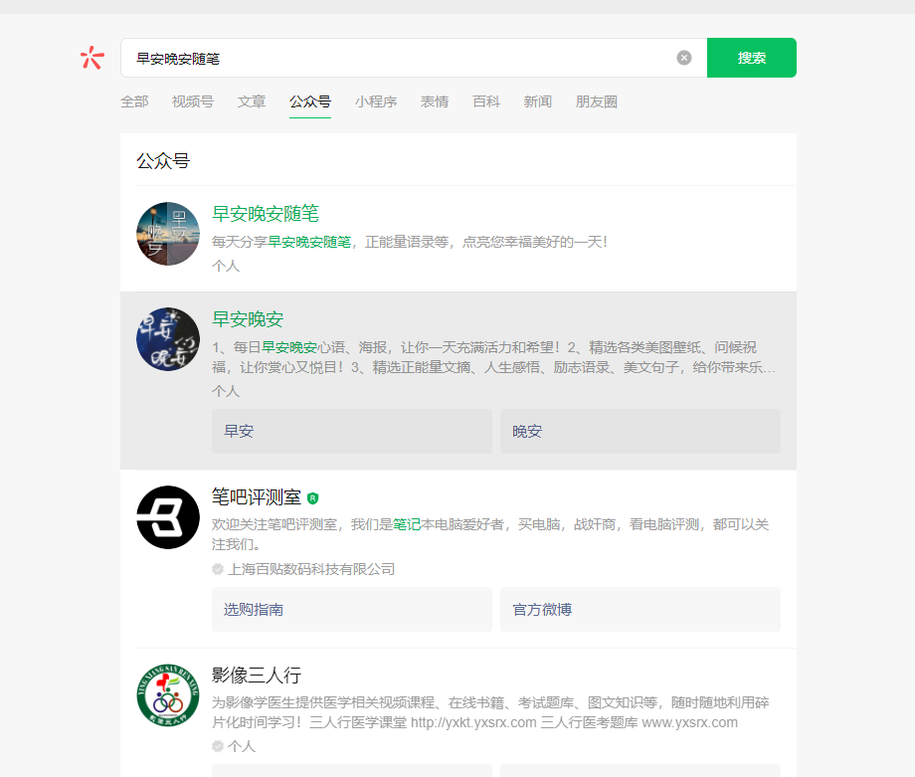Focus the search field containing 早安晚安随笔
915x777 pixels.
[414, 58]
